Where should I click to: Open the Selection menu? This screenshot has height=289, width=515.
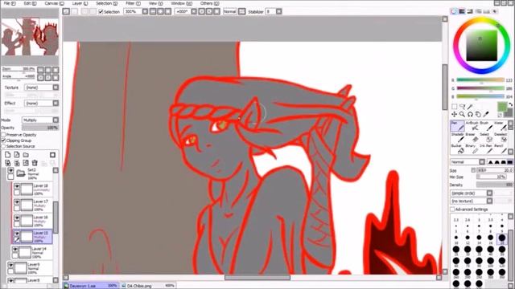coord(107,3)
